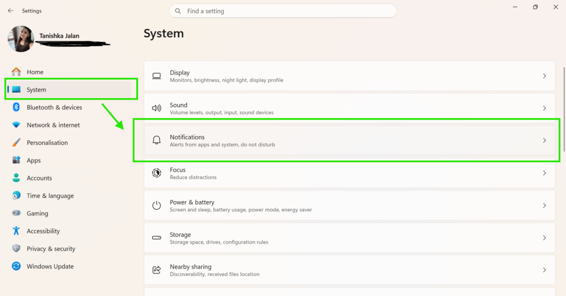
Task: Open Home in the sidebar
Action: click(69, 72)
